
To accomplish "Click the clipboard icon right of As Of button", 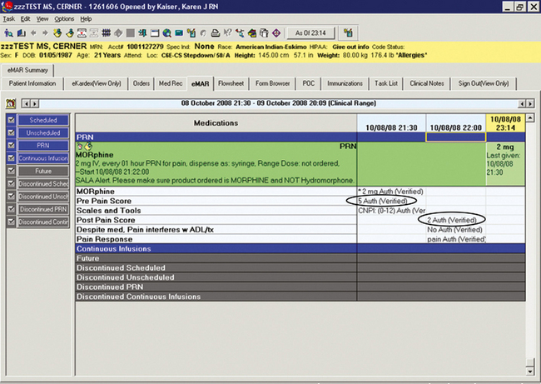I will (x=348, y=33).
